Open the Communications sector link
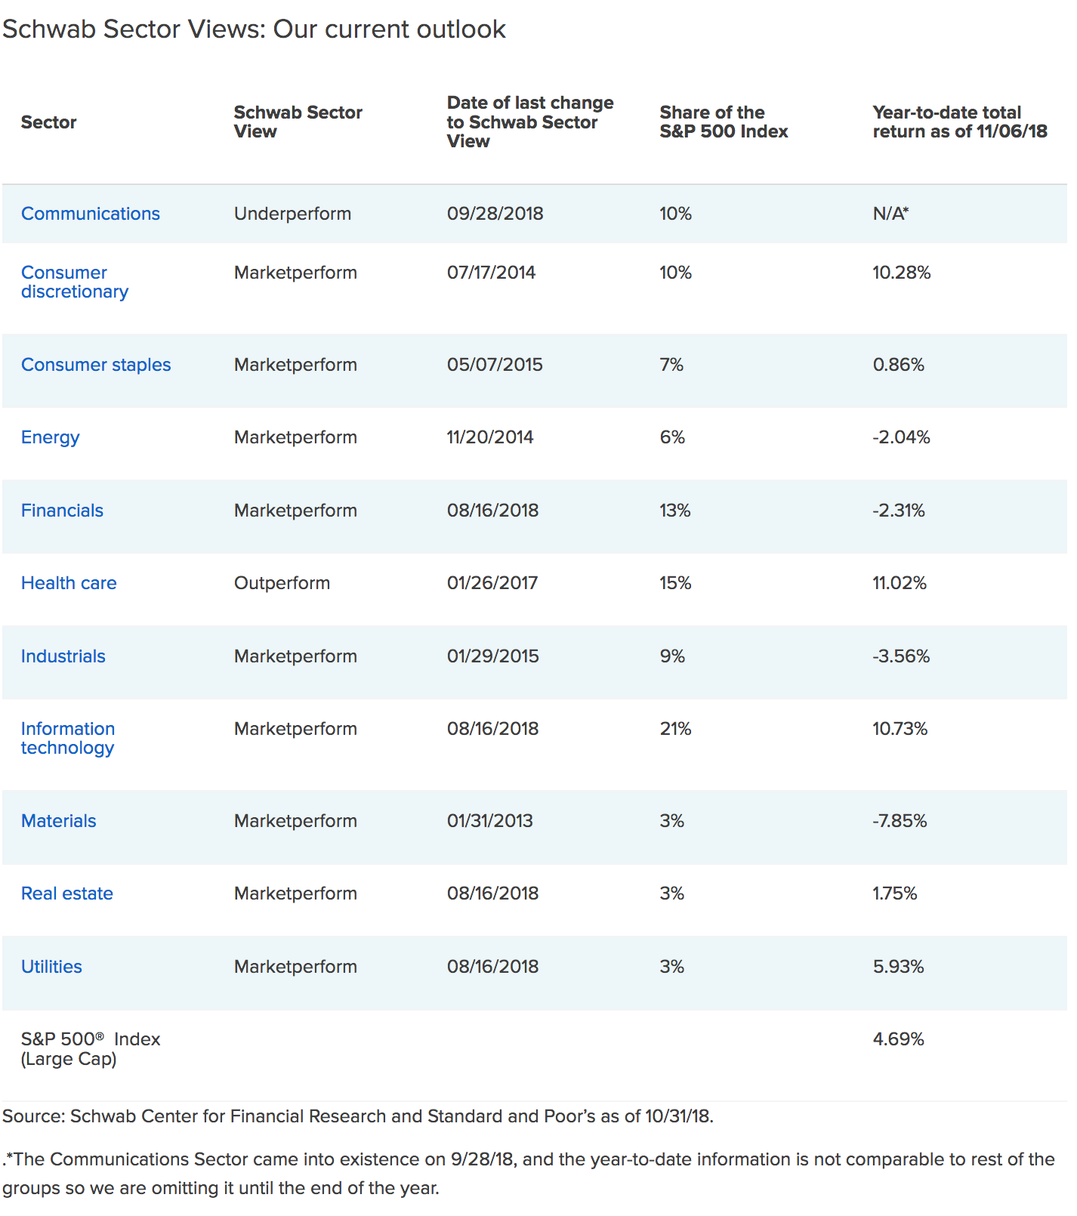The width and height of the screenshot is (1077, 1216). tap(91, 214)
